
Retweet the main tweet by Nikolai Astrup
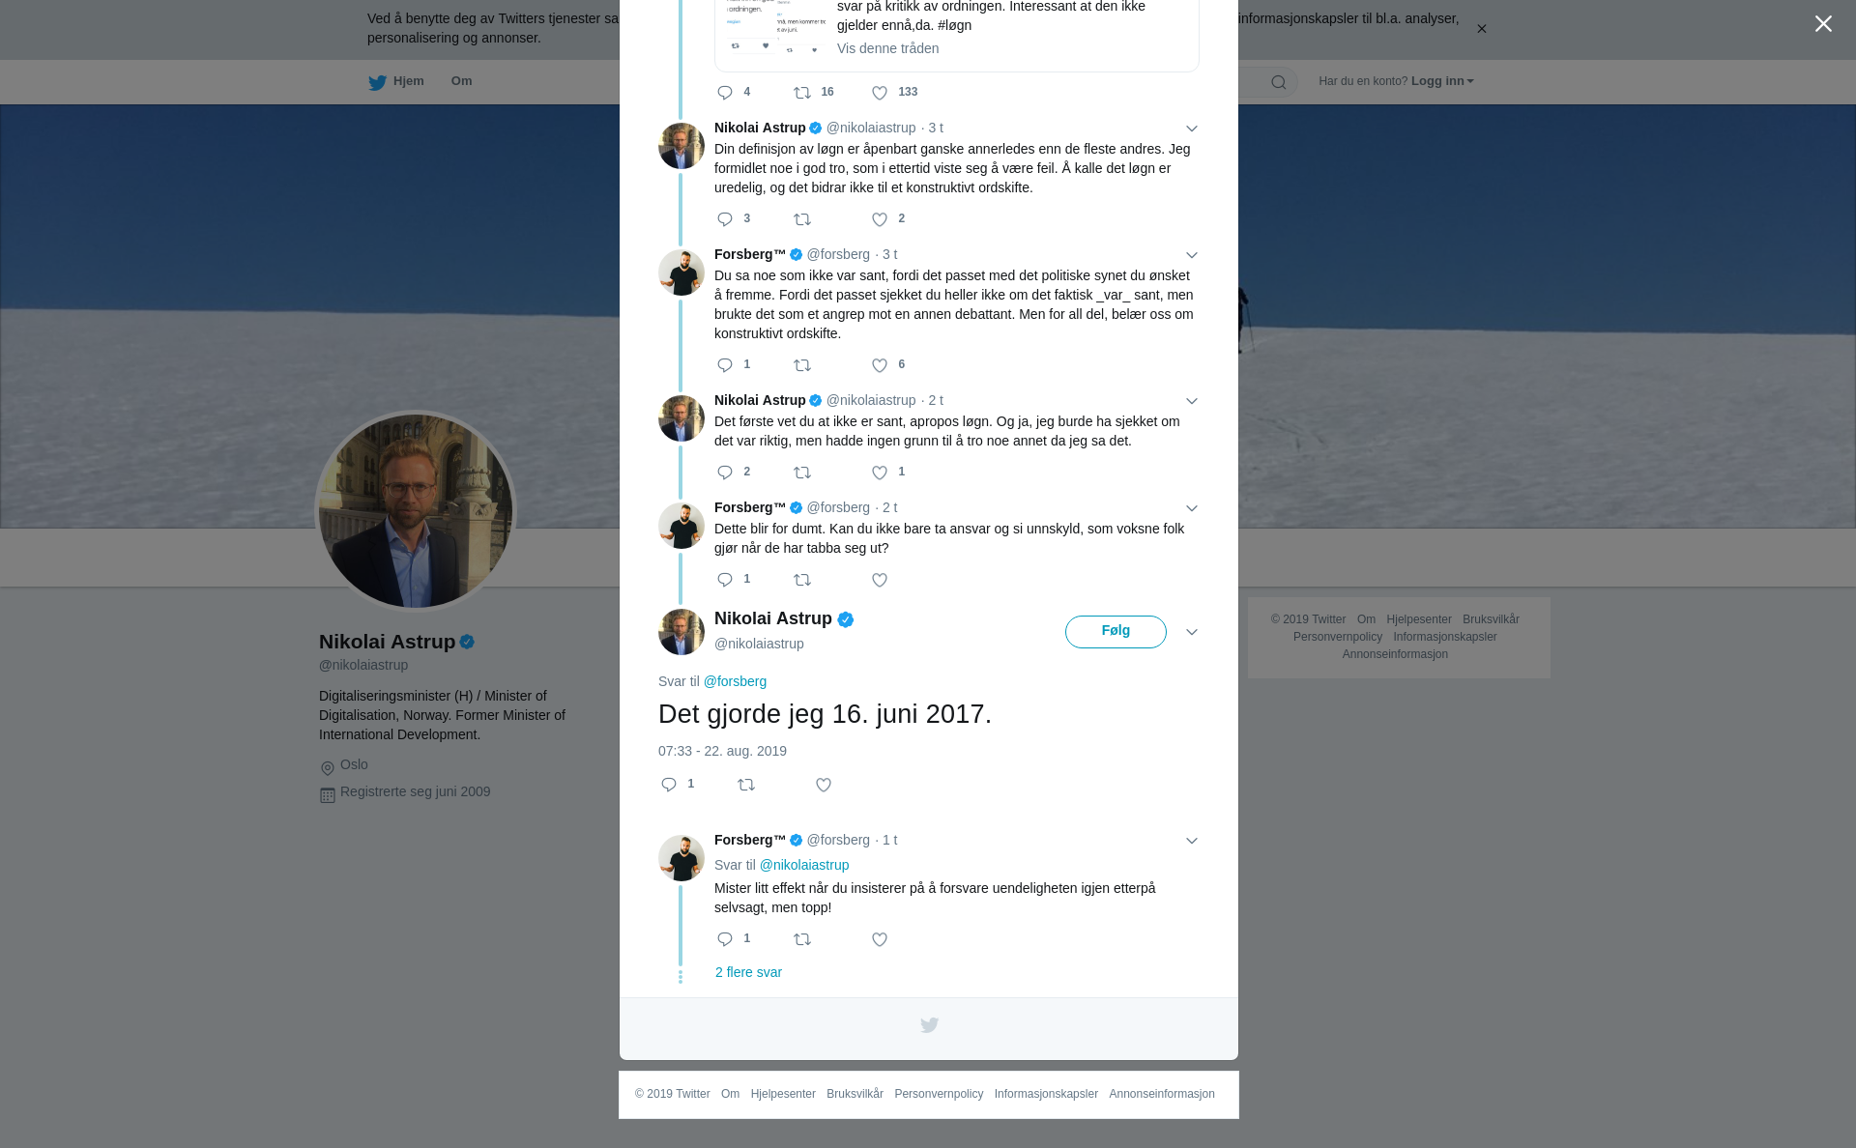tap(746, 785)
